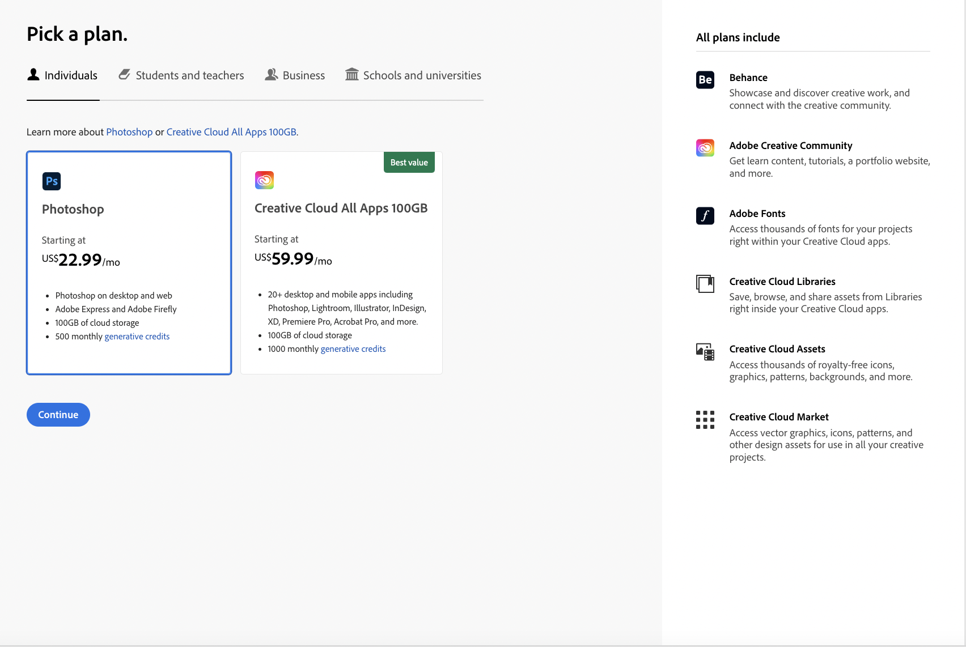Switch to Schools and universities tab
Viewport: 966px width, 647px height.
pos(413,75)
